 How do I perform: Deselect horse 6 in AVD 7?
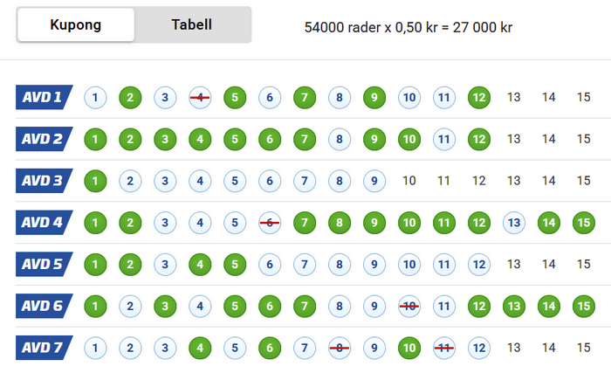pos(270,348)
